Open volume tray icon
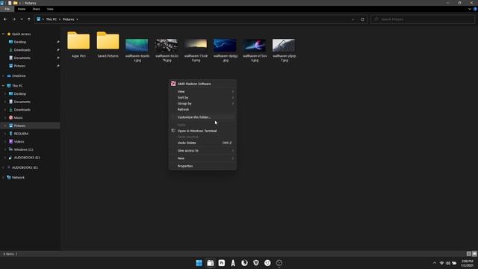Viewport: 478px width, 269px height. (448, 263)
